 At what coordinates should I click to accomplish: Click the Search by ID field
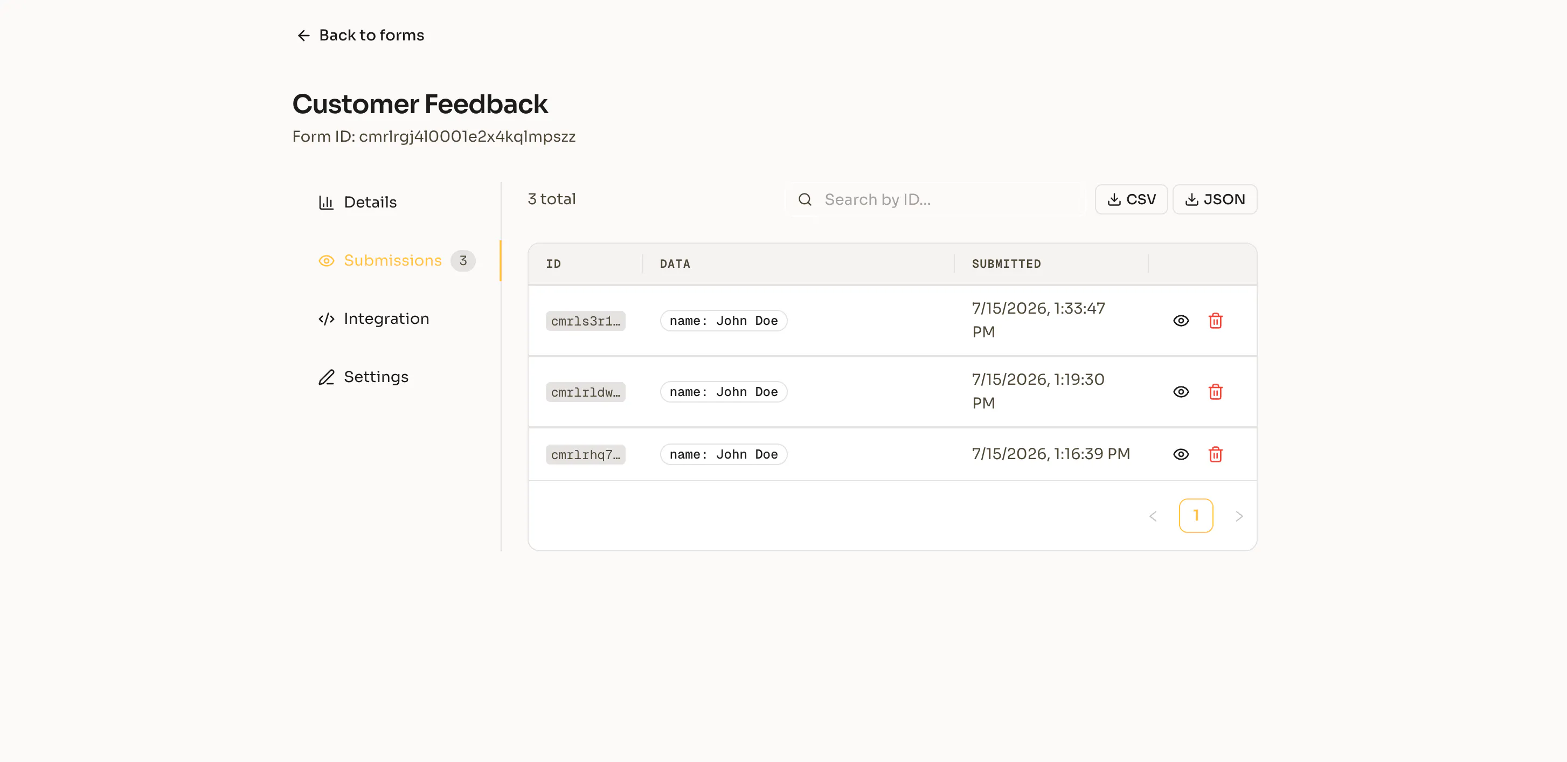(936, 199)
